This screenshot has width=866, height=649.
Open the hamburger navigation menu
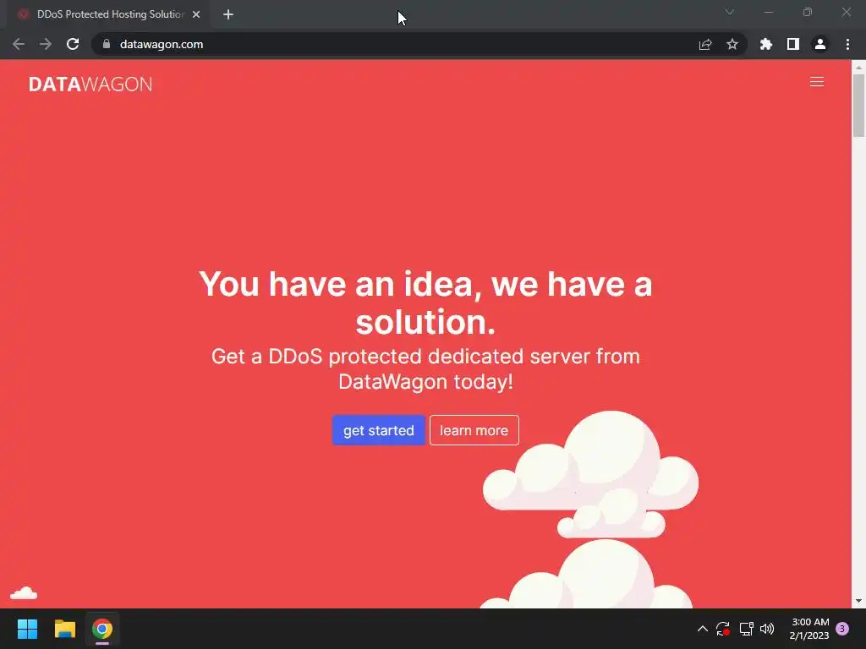pos(816,82)
